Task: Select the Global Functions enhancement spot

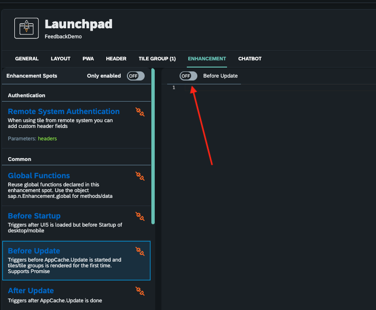Action: point(77,185)
